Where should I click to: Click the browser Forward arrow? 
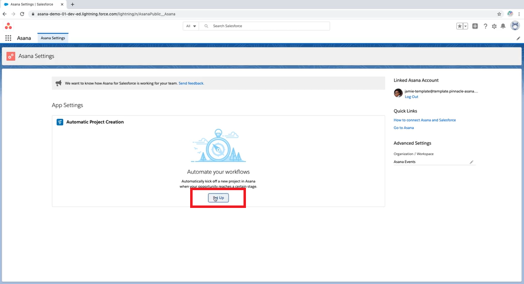(13, 14)
